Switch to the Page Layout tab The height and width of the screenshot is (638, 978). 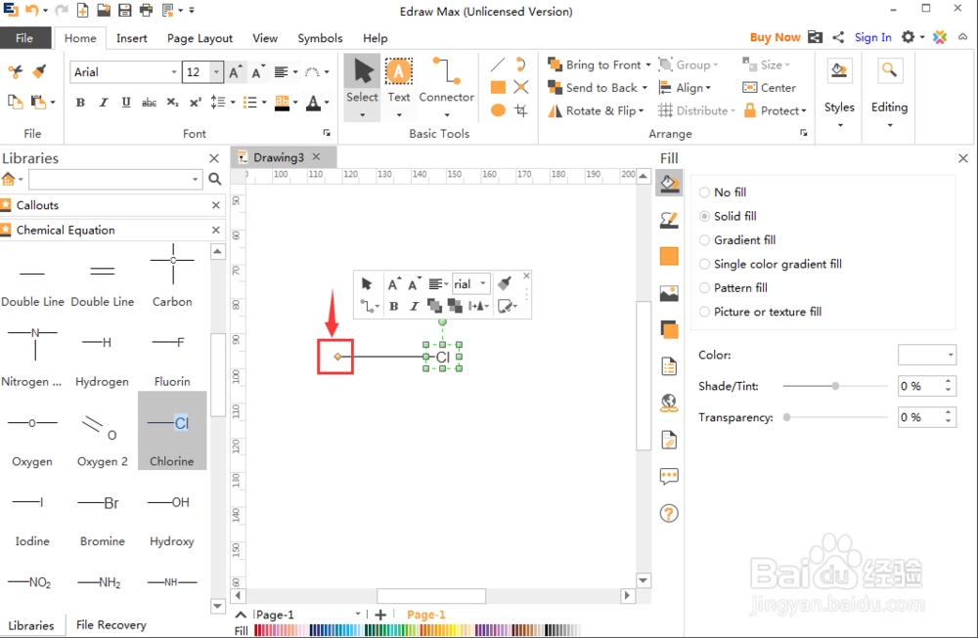[x=200, y=38]
